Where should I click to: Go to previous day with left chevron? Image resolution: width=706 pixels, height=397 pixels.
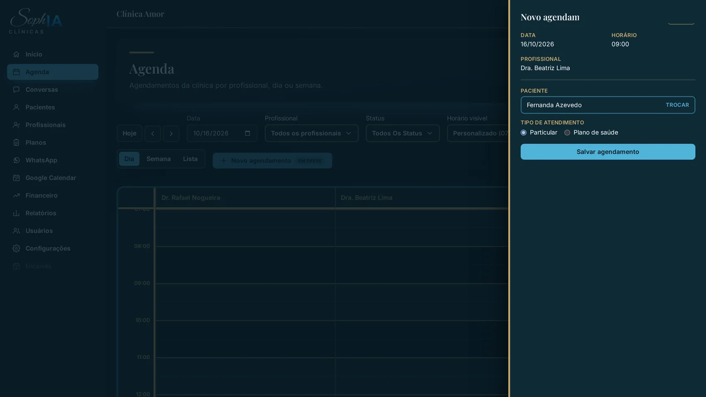click(x=153, y=133)
